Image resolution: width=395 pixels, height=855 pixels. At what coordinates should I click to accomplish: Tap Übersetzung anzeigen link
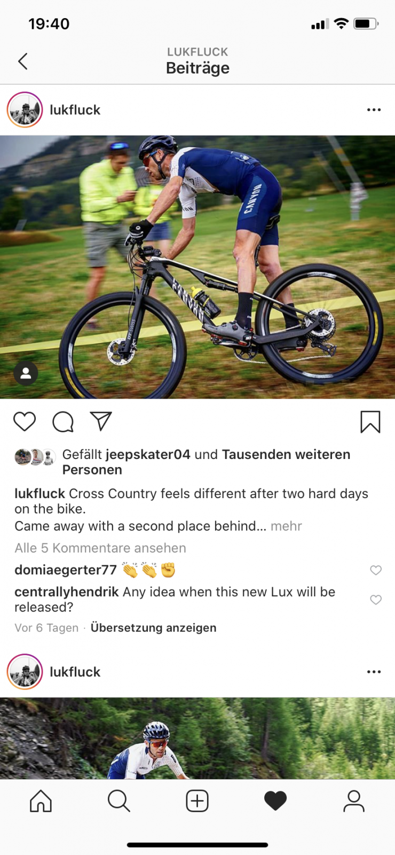pos(154,628)
